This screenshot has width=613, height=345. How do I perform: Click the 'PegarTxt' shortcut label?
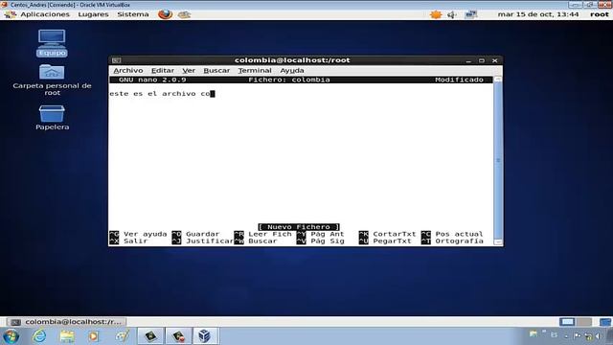392,241
